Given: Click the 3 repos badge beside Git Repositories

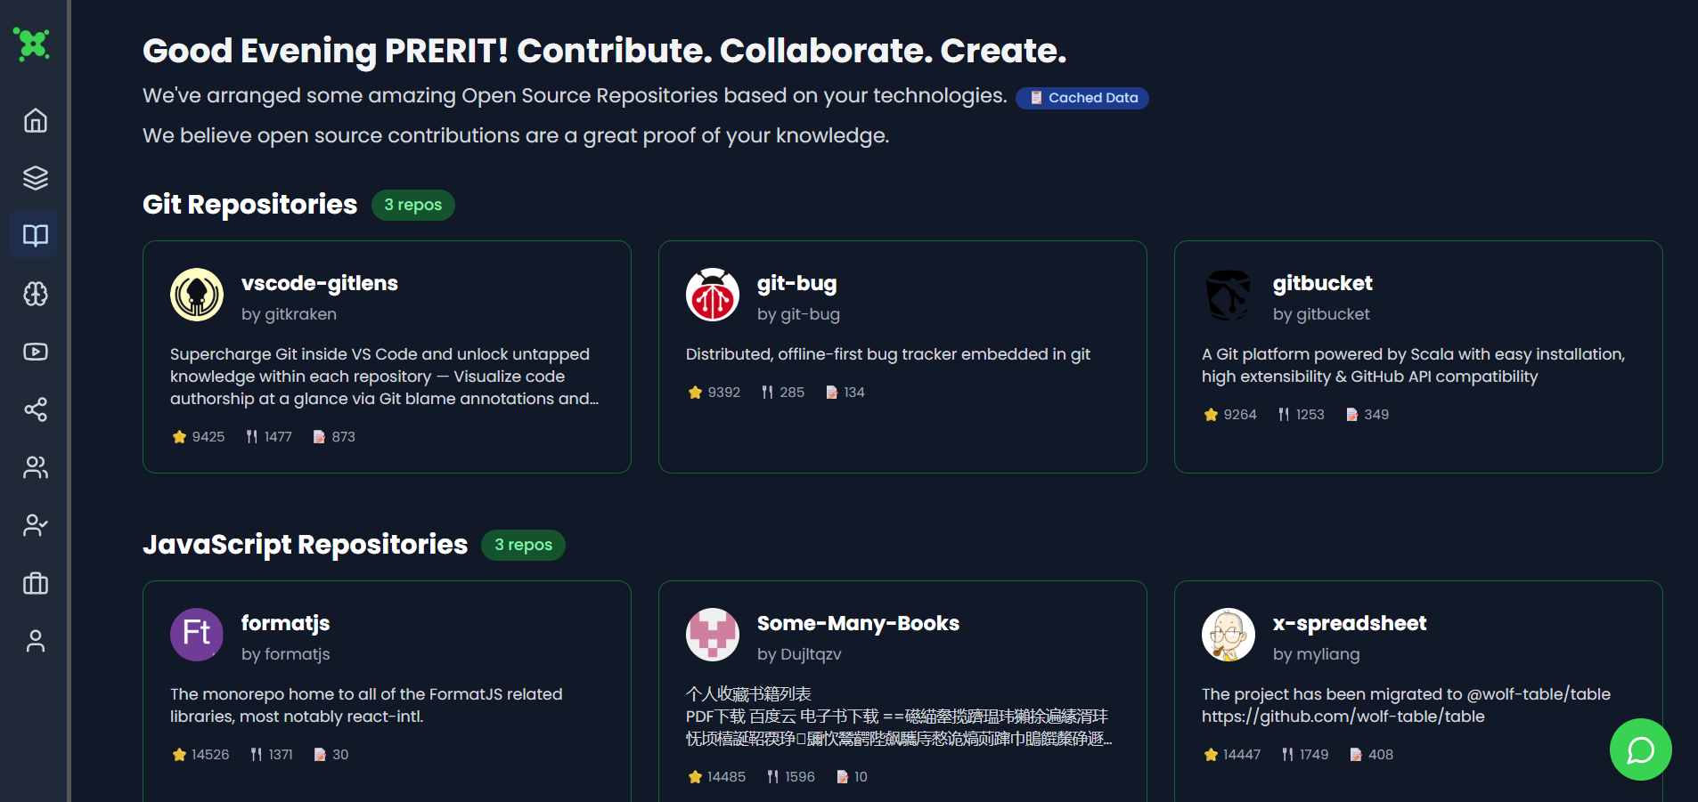Looking at the screenshot, I should (x=412, y=205).
